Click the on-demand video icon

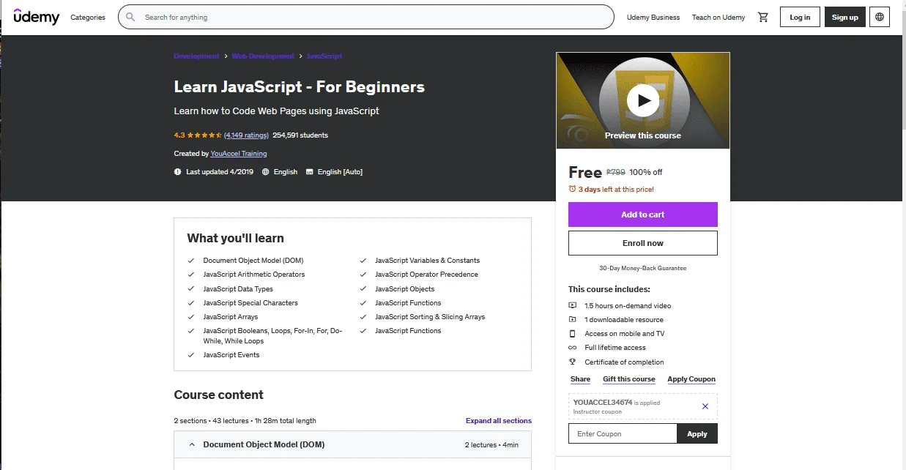click(573, 305)
